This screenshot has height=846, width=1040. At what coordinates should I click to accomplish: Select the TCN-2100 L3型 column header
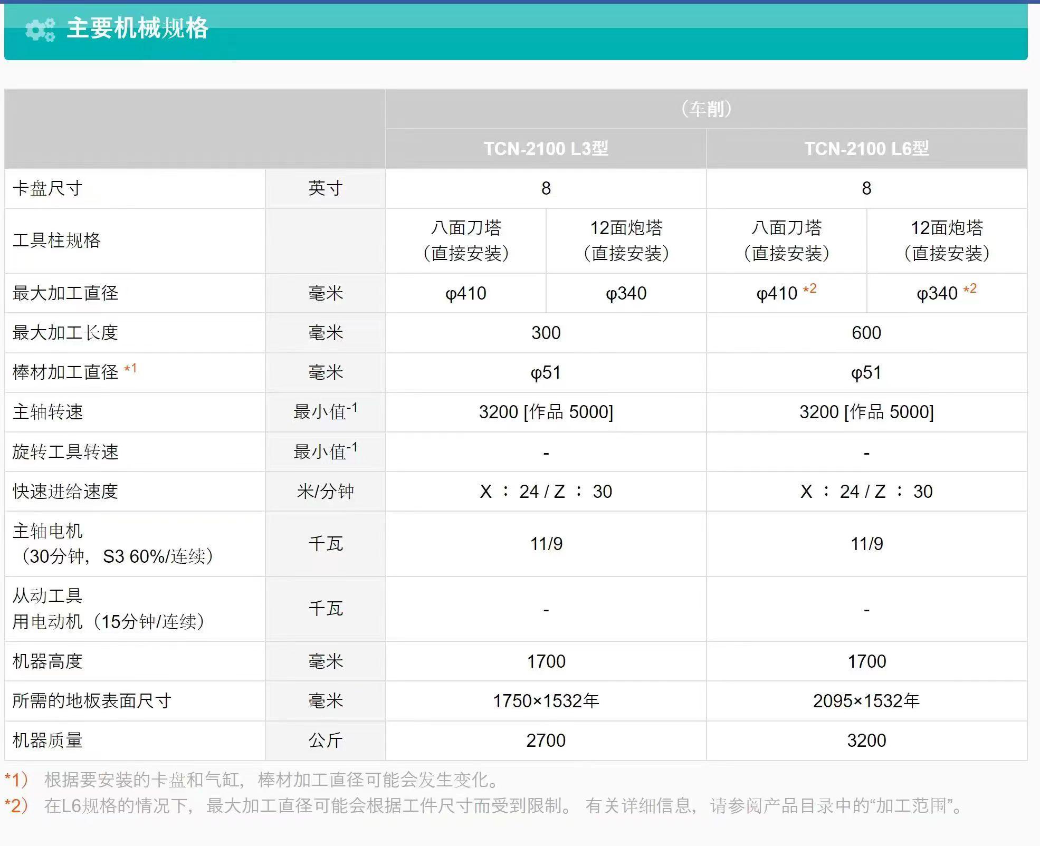546,149
